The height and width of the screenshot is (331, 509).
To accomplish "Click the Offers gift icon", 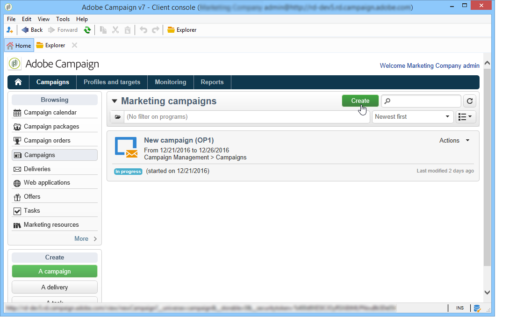I will [17, 197].
